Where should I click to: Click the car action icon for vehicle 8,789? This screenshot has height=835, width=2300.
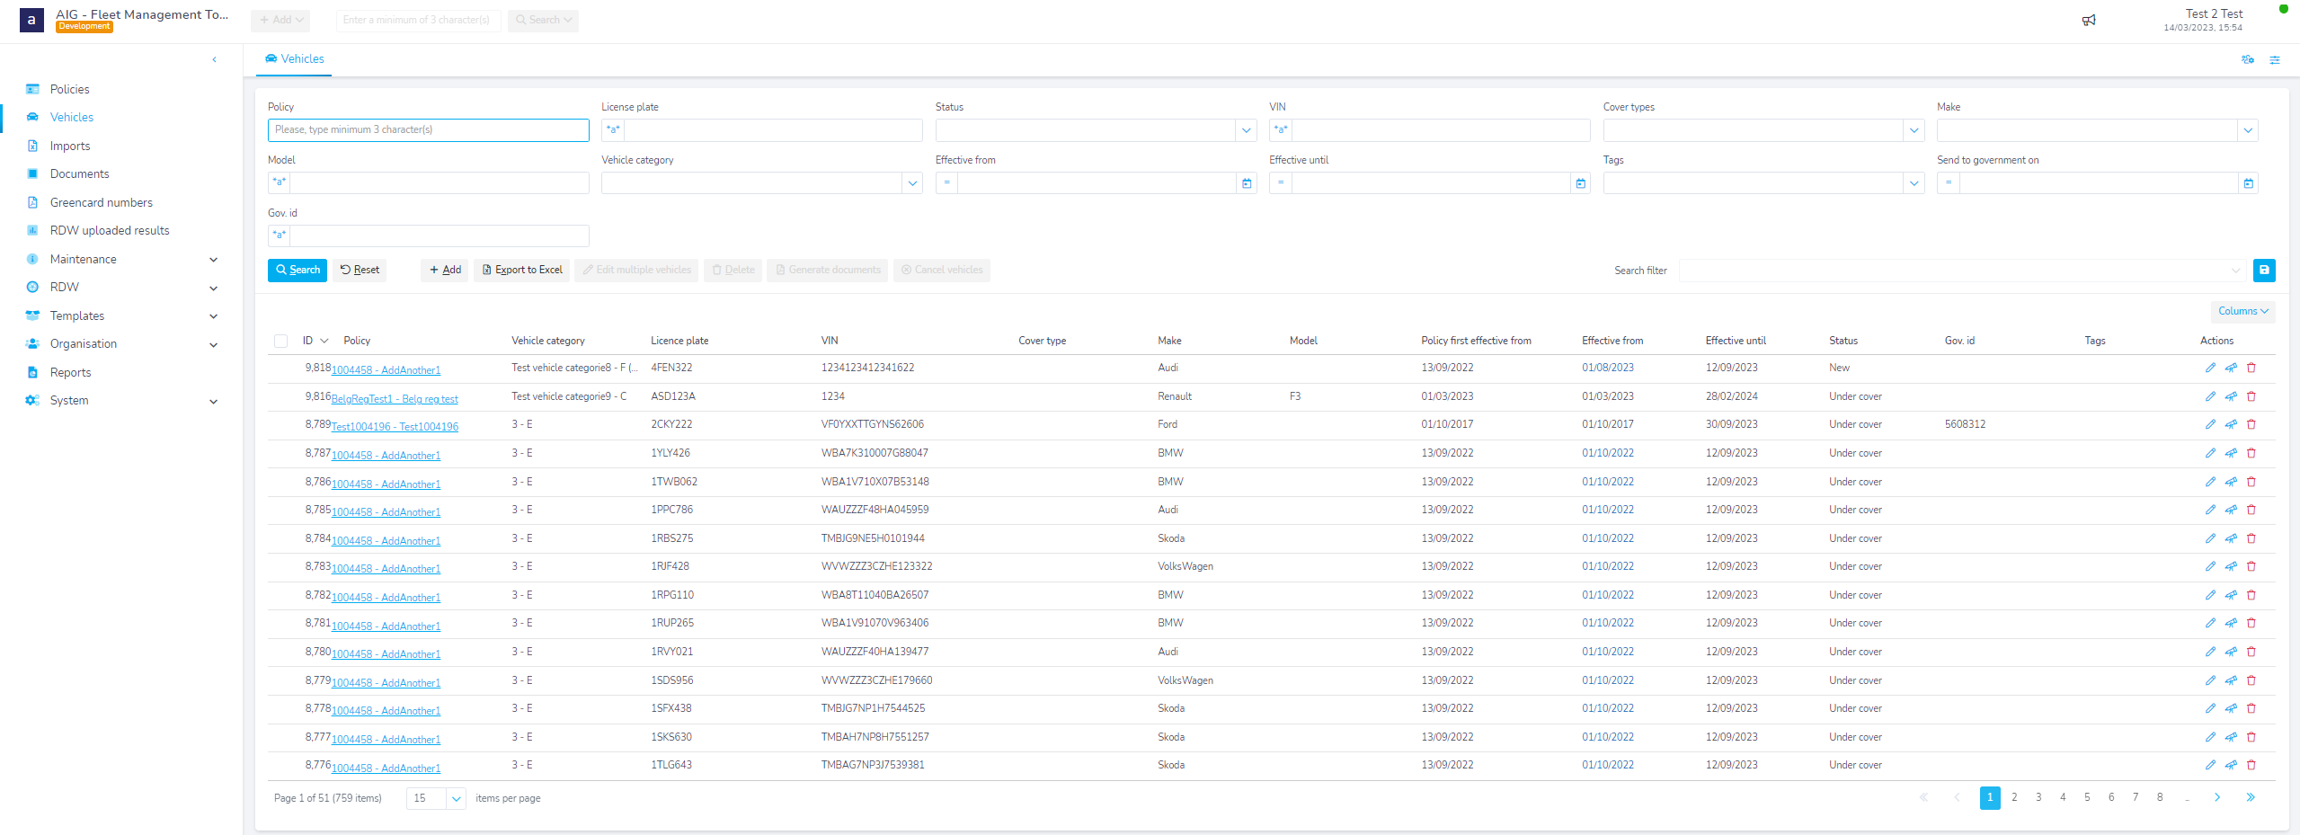[2231, 424]
